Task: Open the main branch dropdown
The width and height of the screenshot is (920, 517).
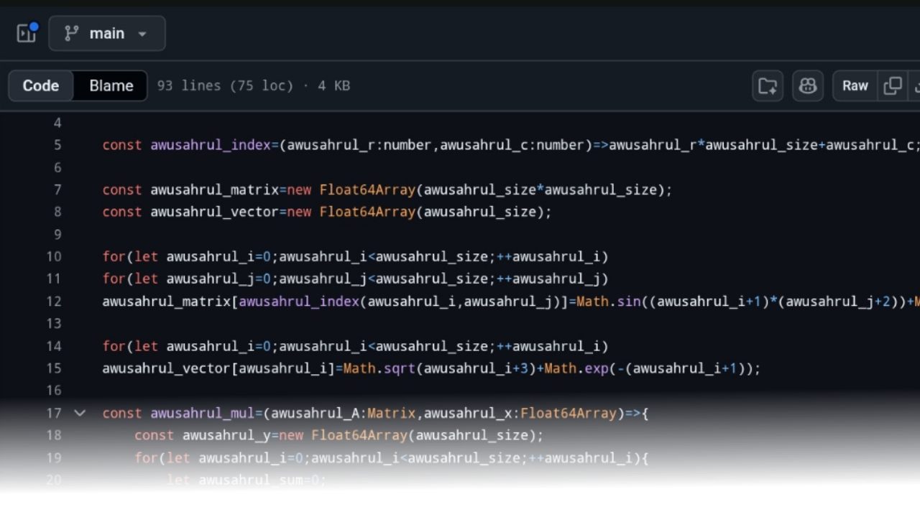Action: click(107, 33)
